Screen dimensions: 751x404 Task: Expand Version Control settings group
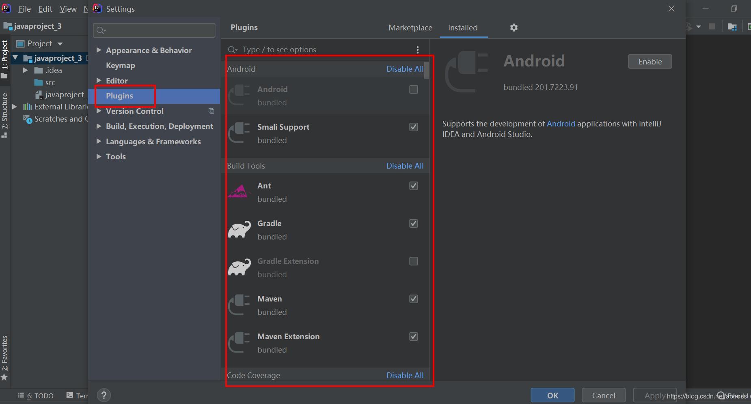coord(99,111)
